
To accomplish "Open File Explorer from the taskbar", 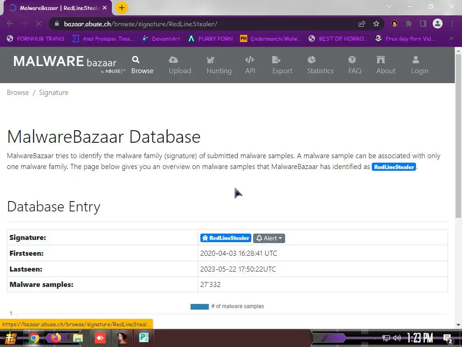I will pyautogui.click(x=78, y=338).
